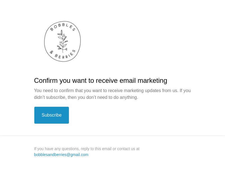The width and height of the screenshot is (225, 169).
Task: Click the word "marketing" ending the heading
Action: (152, 81)
